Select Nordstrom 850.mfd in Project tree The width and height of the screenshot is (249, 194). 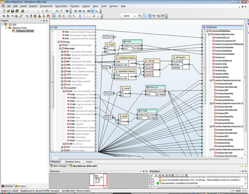[25, 31]
